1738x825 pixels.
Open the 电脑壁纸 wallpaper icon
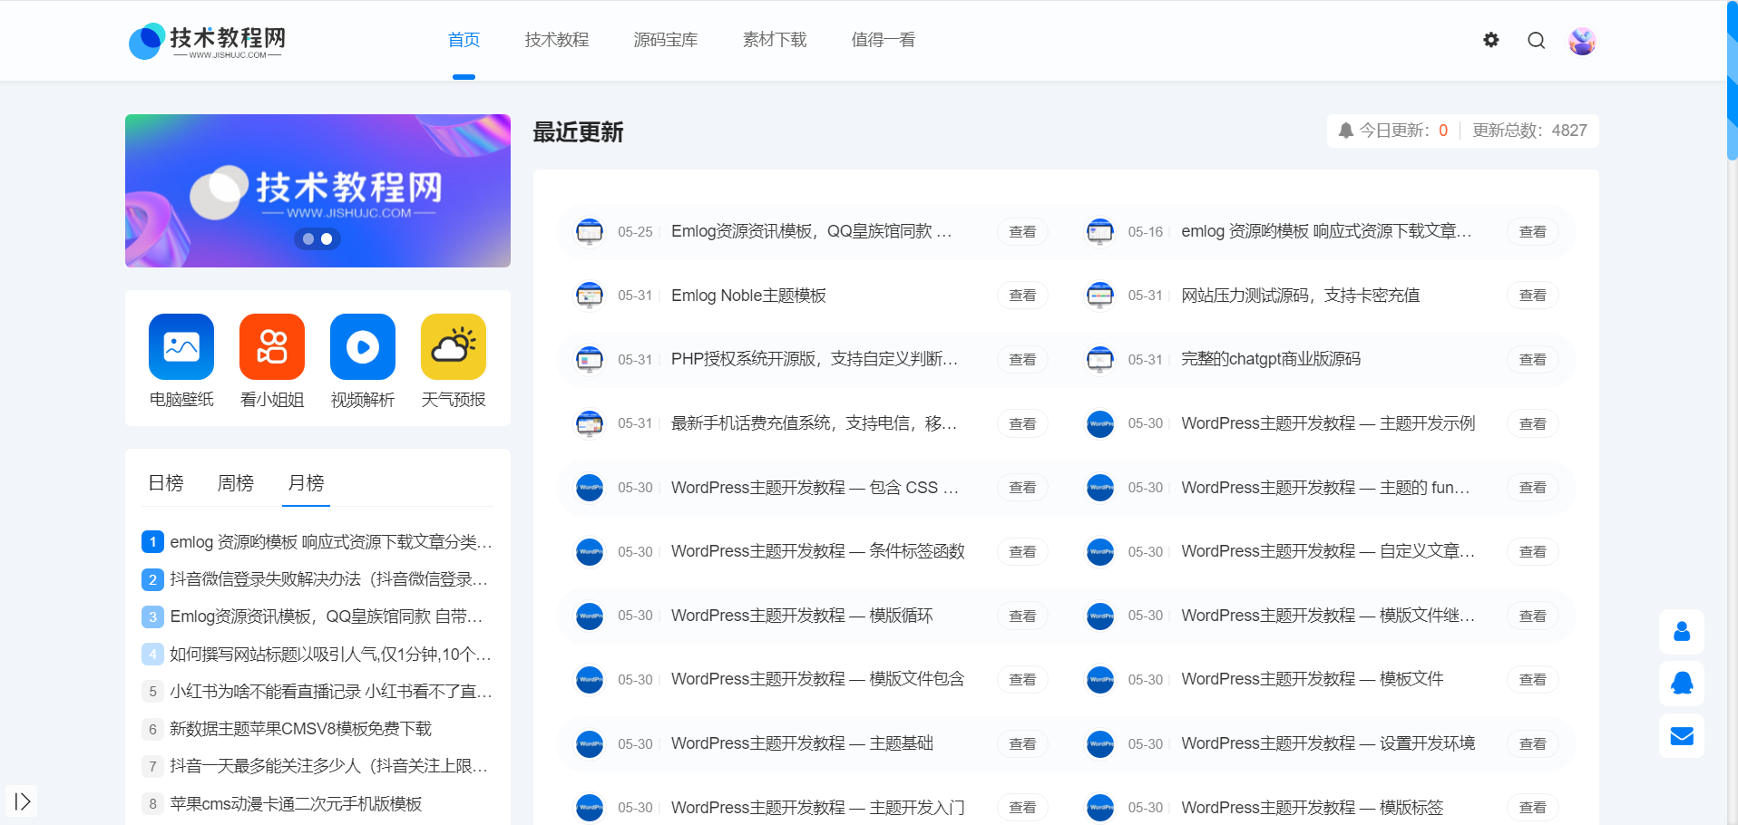pos(181,346)
